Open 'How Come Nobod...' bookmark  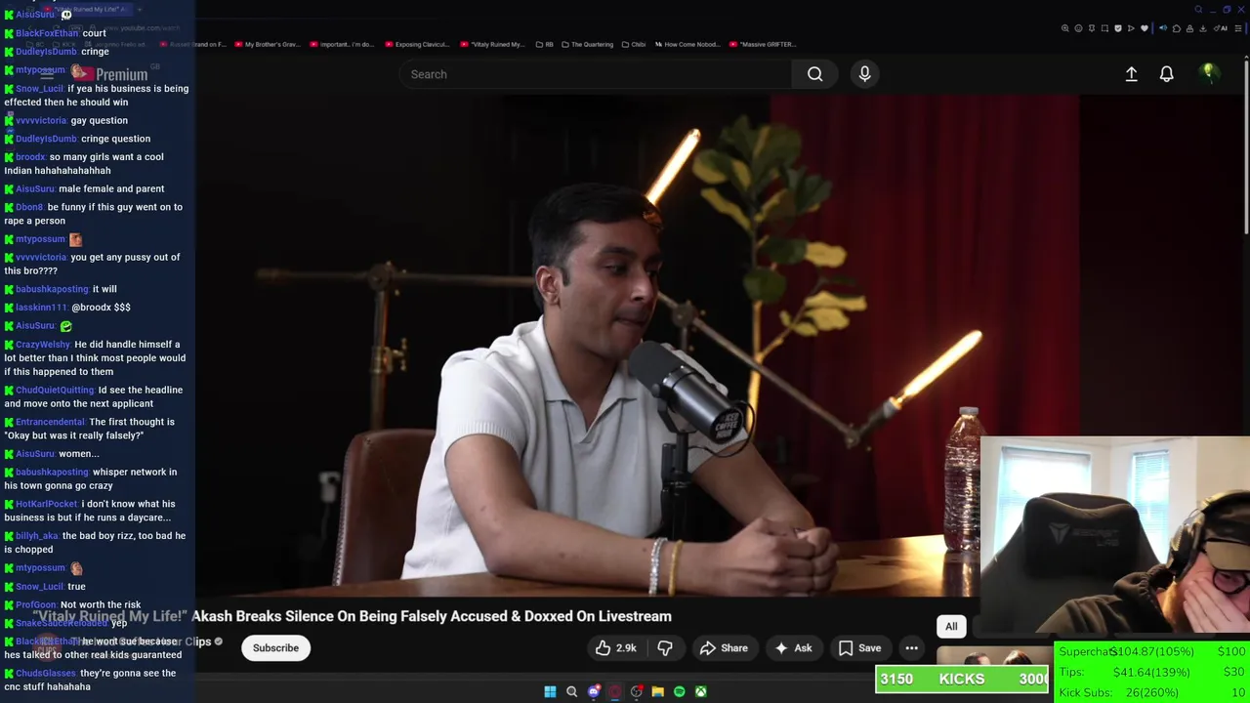tap(687, 44)
